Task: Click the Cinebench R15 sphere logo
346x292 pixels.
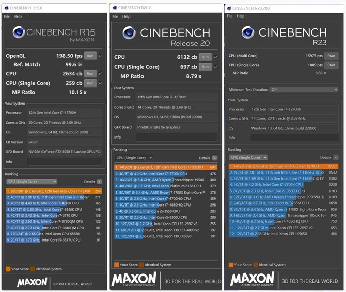Action: click(x=19, y=33)
